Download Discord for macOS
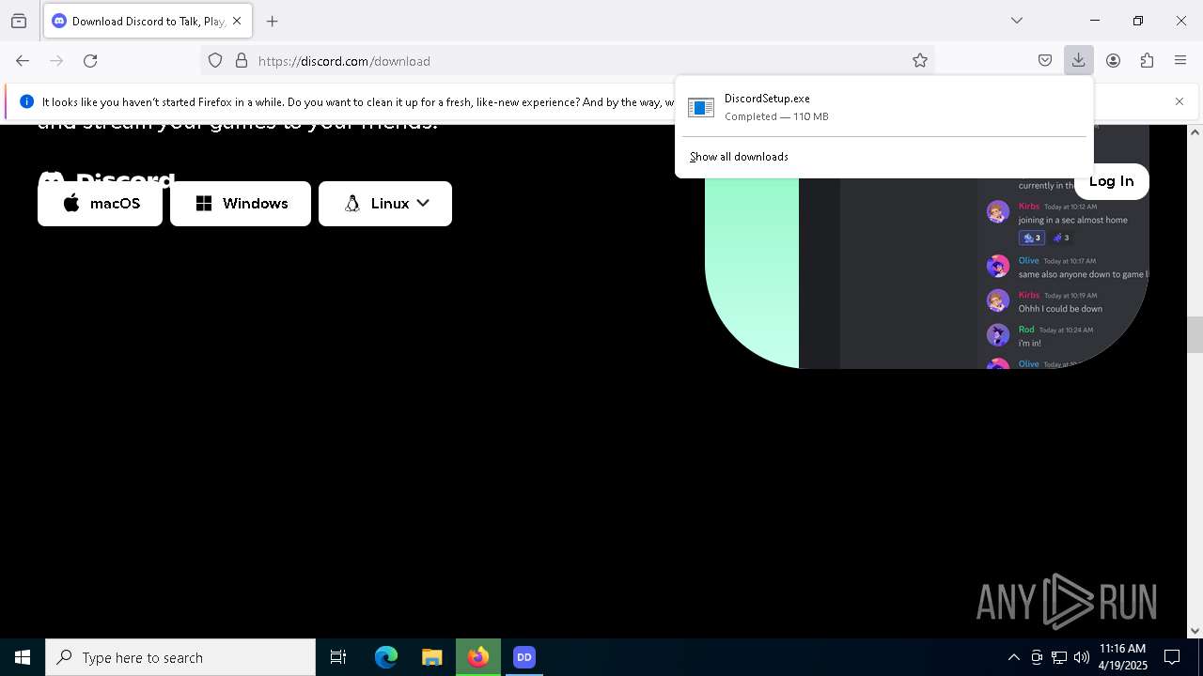The width and height of the screenshot is (1203, 676). 100,204
